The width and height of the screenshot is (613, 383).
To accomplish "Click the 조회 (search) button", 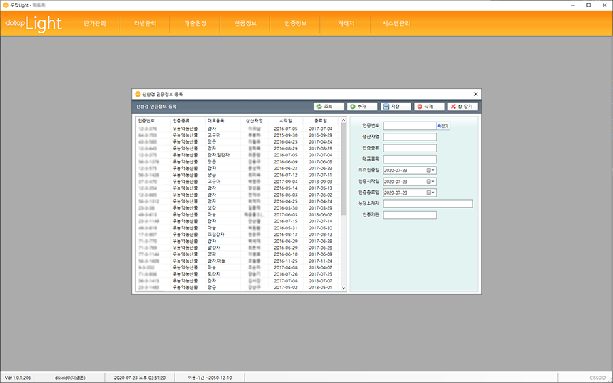I will pos(328,107).
